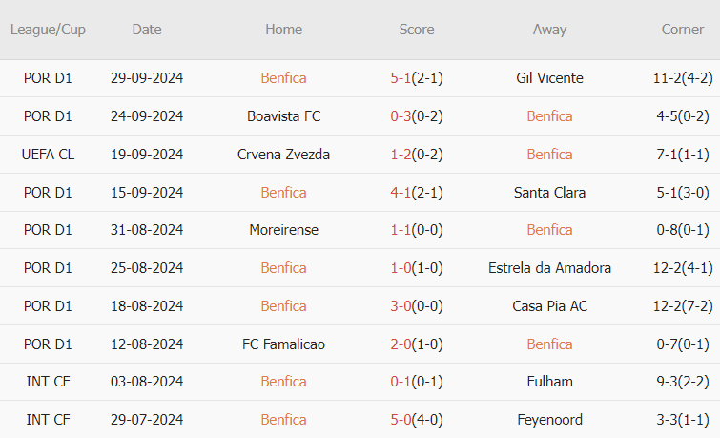Click the 1-2 score of Crvena Zvezda match
This screenshot has height=438, width=720.
coord(401,155)
